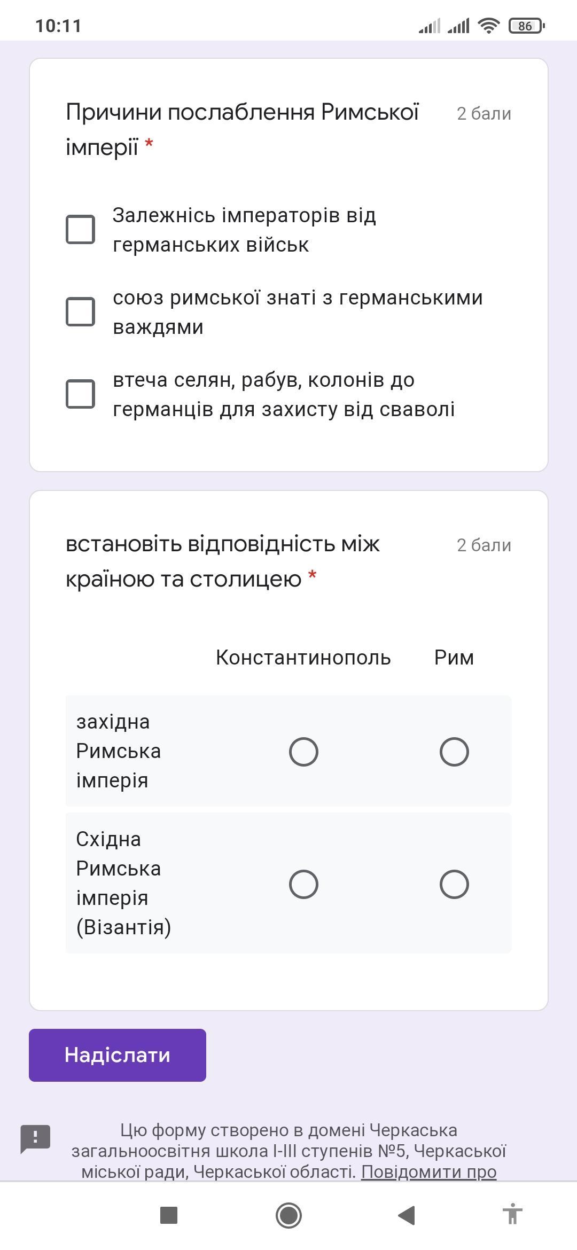The height and width of the screenshot is (1250, 577).
Task: Tap the Wi-Fi status icon
Action: click(488, 26)
